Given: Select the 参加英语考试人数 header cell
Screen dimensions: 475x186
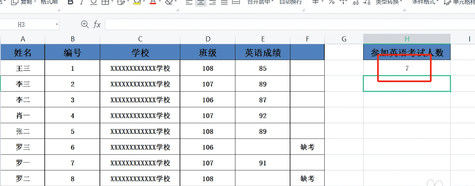Looking at the screenshot, I should (407, 52).
